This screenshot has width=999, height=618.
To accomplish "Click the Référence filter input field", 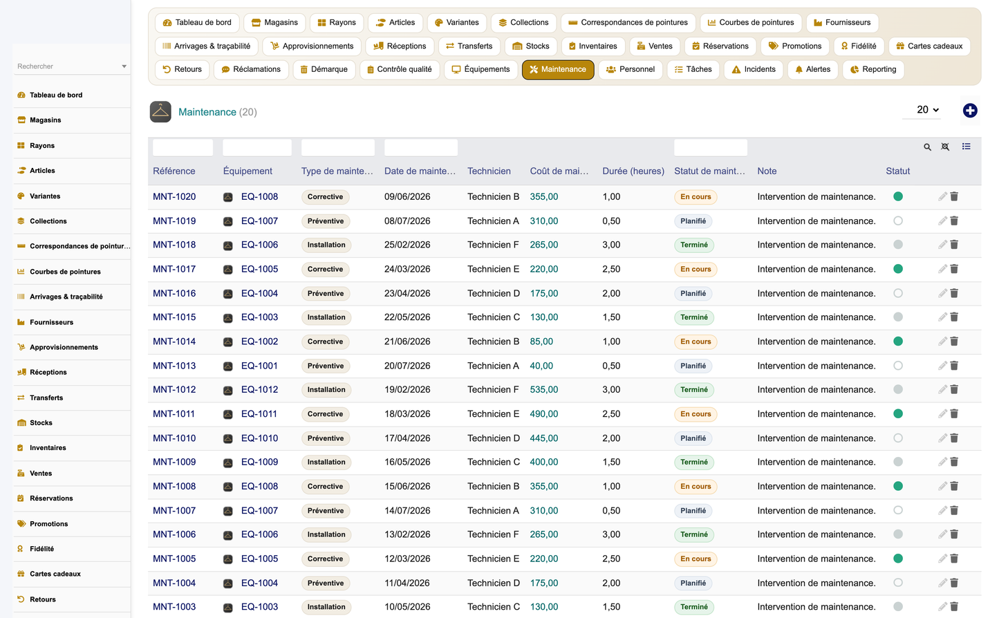I will point(183,147).
